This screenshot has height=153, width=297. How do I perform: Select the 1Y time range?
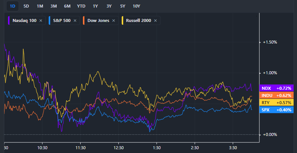[x=95, y=6]
